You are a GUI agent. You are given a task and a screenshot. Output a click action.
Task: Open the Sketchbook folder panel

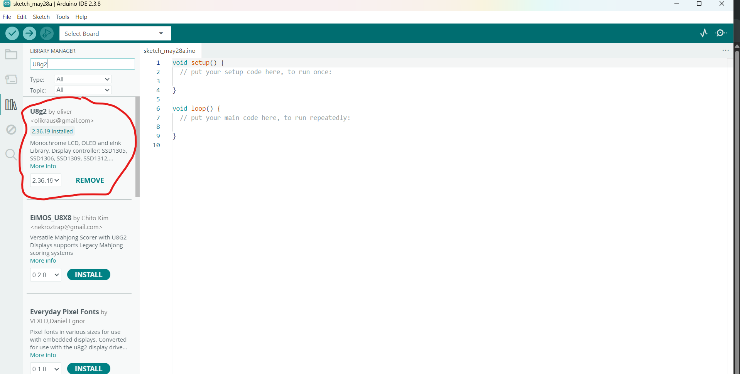pyautogui.click(x=11, y=54)
